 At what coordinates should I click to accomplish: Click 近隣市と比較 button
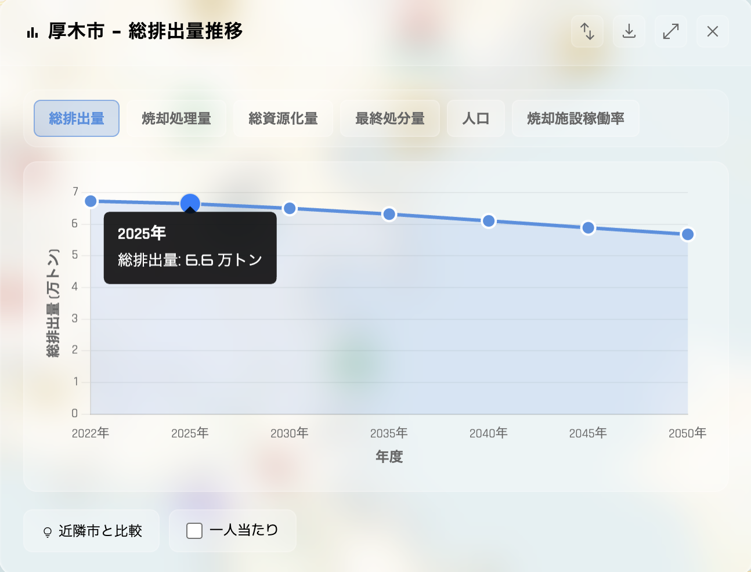pyautogui.click(x=92, y=531)
